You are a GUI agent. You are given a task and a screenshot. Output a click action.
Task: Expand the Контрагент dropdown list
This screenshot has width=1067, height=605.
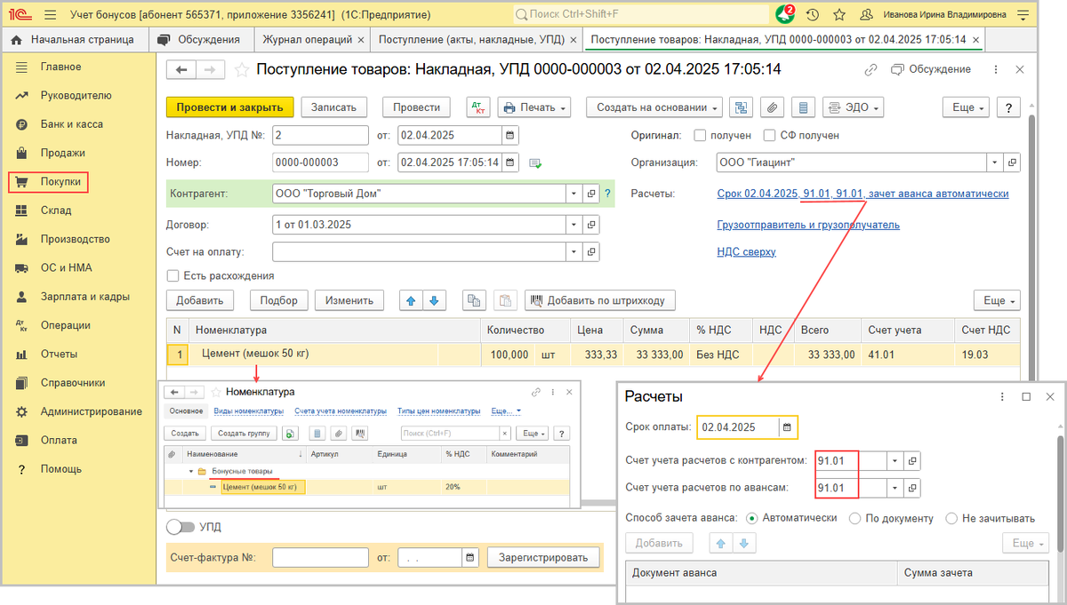[x=574, y=194]
